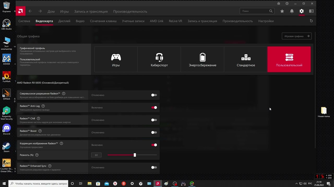Switch to Сочетания клавиш tab
The height and width of the screenshot is (187, 334).
(103, 21)
